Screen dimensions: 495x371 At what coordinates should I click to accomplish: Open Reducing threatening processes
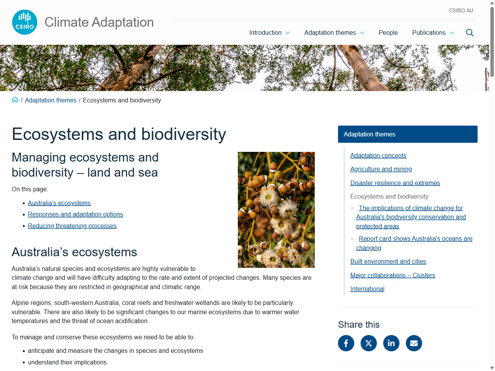tap(72, 226)
